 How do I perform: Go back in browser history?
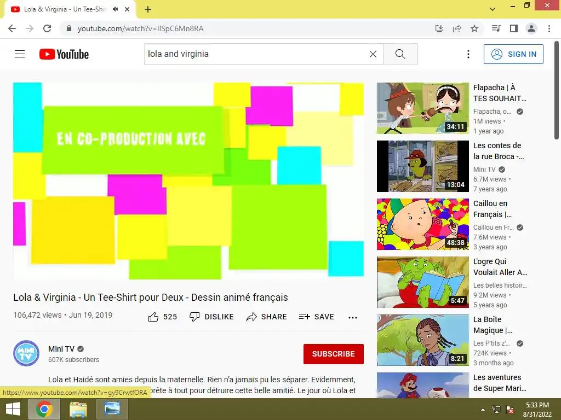[x=12, y=28]
